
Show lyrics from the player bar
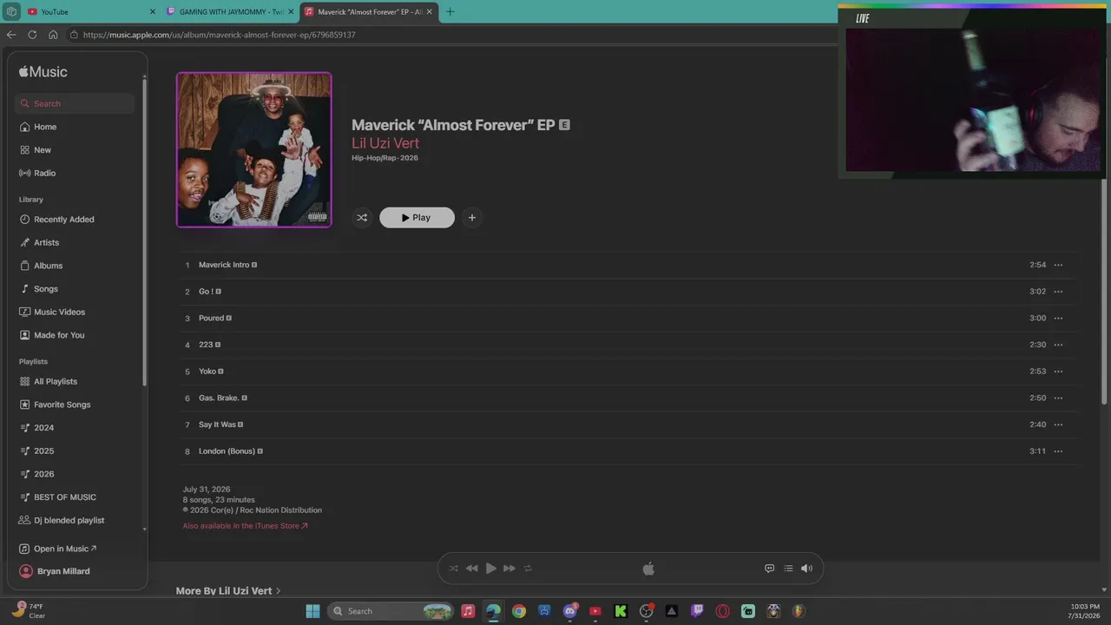[769, 569]
